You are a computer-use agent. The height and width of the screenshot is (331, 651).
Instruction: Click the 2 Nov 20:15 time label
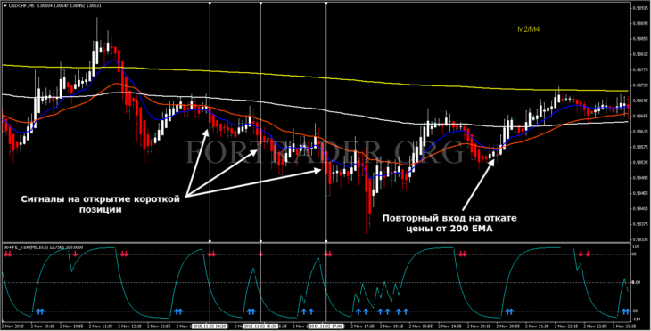(x=479, y=327)
